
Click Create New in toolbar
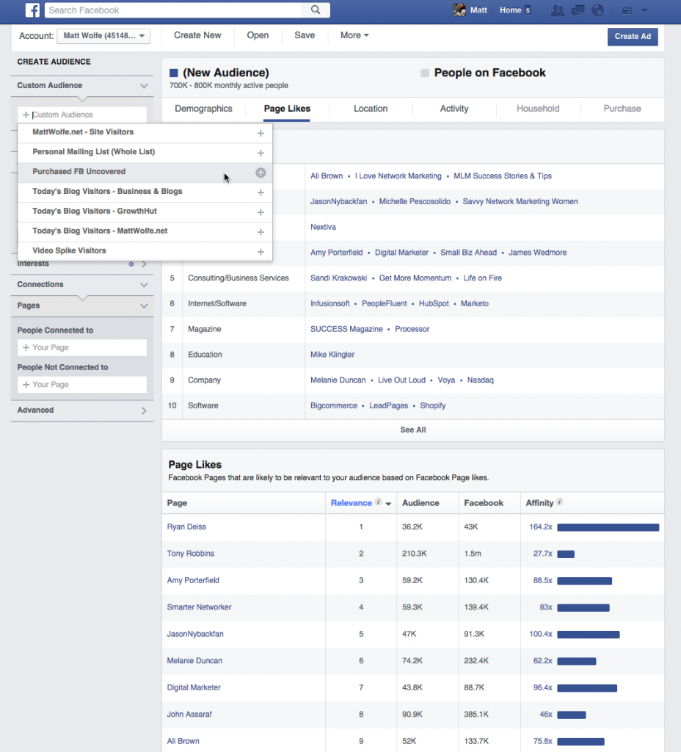(x=197, y=35)
